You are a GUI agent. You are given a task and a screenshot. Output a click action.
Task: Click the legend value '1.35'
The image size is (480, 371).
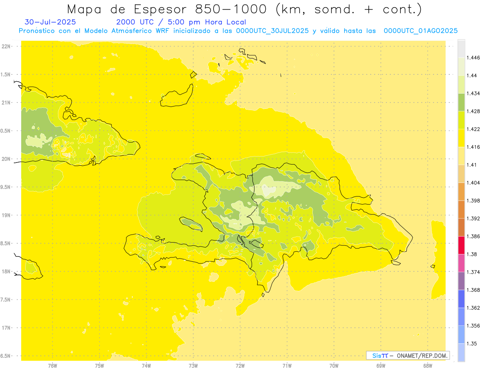point(472,344)
